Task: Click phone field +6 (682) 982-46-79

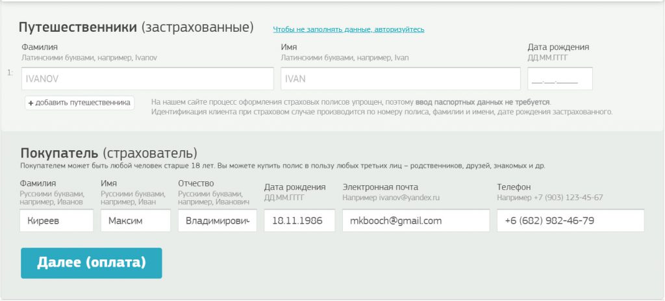Action: pyautogui.click(x=570, y=220)
